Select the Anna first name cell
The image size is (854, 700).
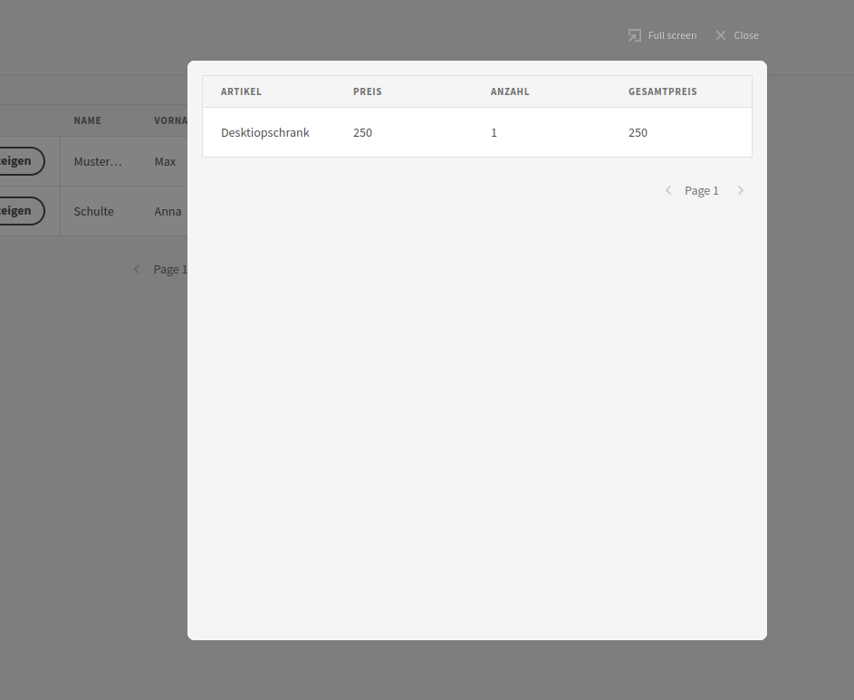[168, 211]
